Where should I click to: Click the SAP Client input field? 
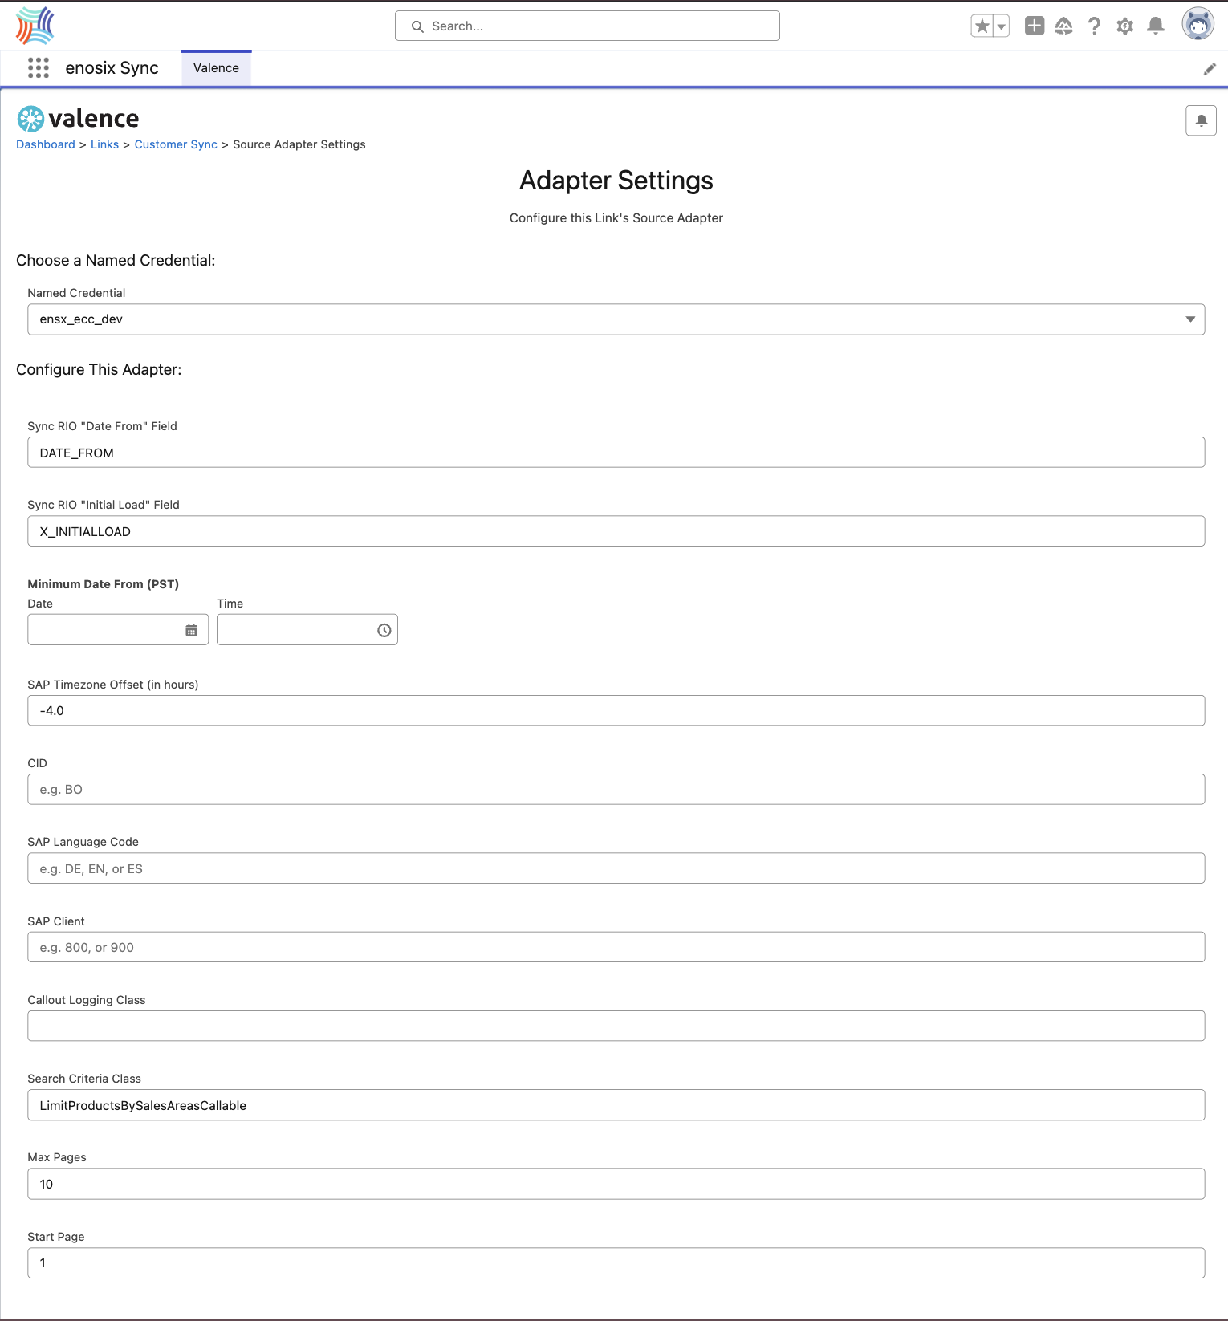[616, 947]
